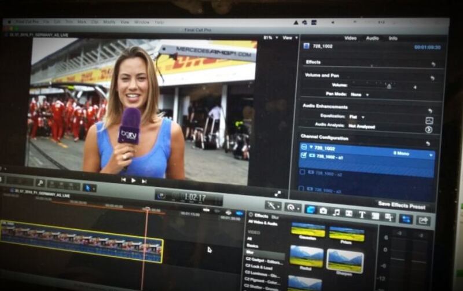
Task: Switch to the Audio inspector tab
Action: coord(372,38)
